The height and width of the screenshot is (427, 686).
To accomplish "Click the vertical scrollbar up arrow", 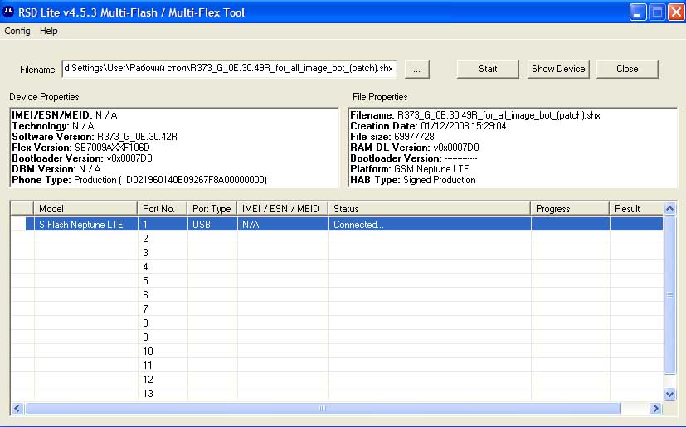I will coord(669,208).
